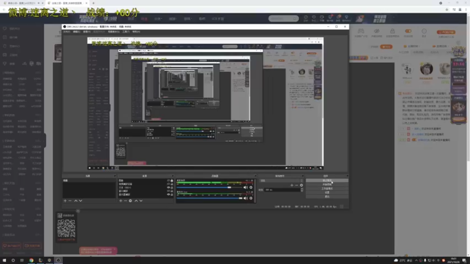Click the orange button at page top right

click(446, 32)
